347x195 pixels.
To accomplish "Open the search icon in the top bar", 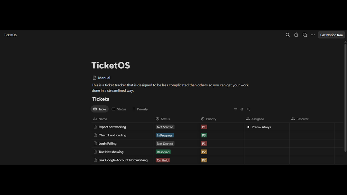I will [288, 35].
